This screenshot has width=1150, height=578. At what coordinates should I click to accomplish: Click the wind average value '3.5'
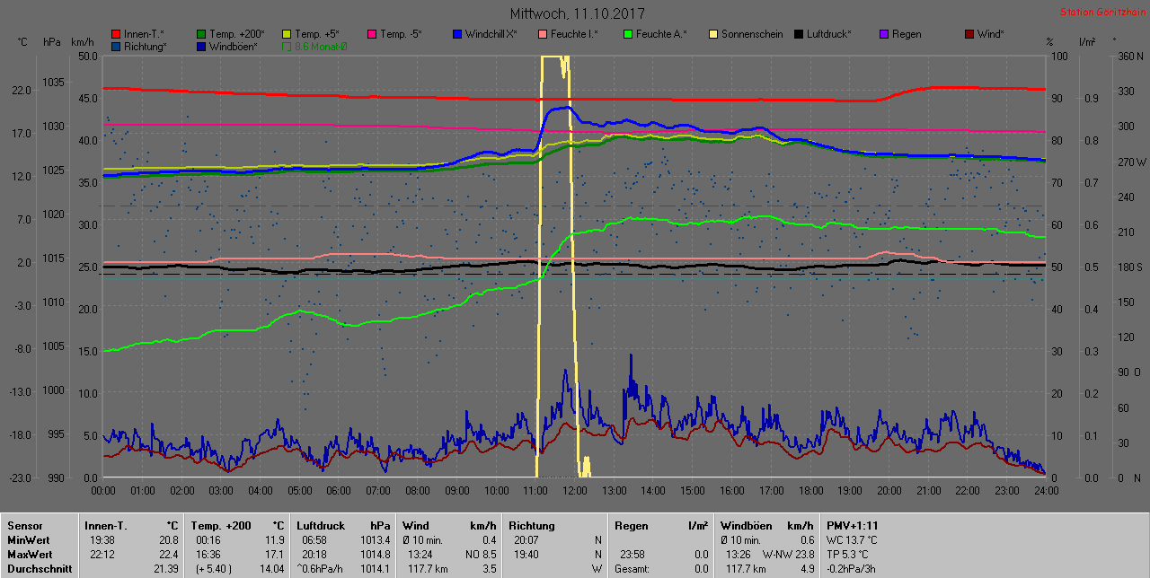click(488, 568)
